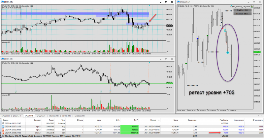
Task: Click the EPU21,M5 chart window icon
Action: pos(2,2)
